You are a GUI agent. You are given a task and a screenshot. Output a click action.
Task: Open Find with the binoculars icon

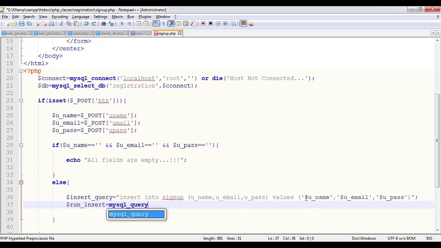point(103,24)
